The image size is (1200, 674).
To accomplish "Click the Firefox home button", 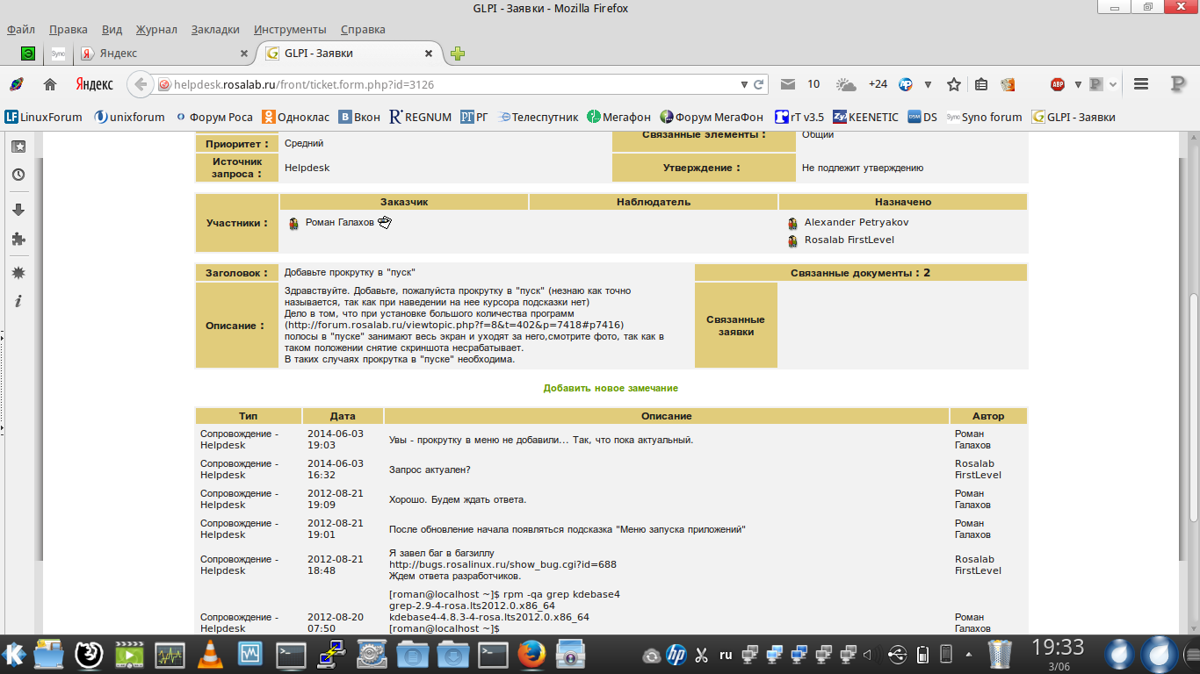I will (50, 84).
